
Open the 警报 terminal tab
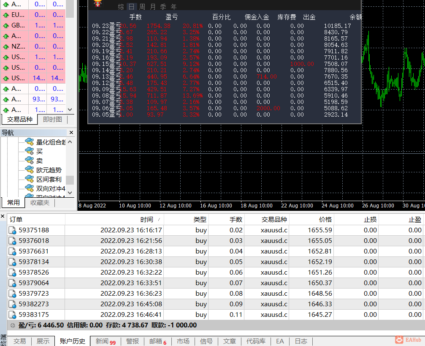tap(132, 341)
